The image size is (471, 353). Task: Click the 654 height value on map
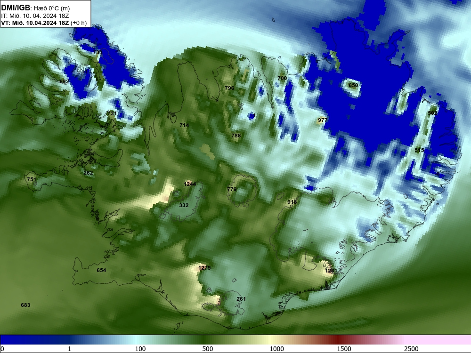(101, 270)
